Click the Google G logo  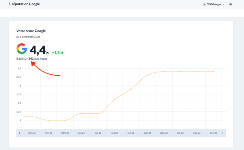pyautogui.click(x=22, y=49)
